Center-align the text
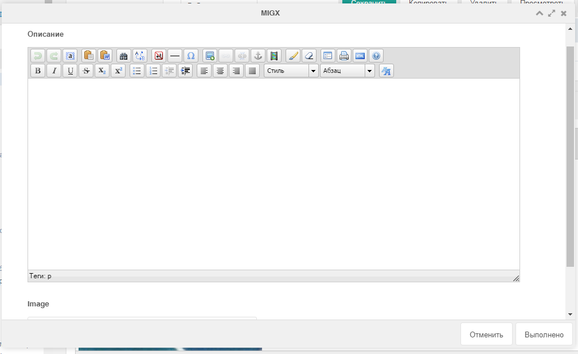The image size is (578, 354). click(220, 71)
